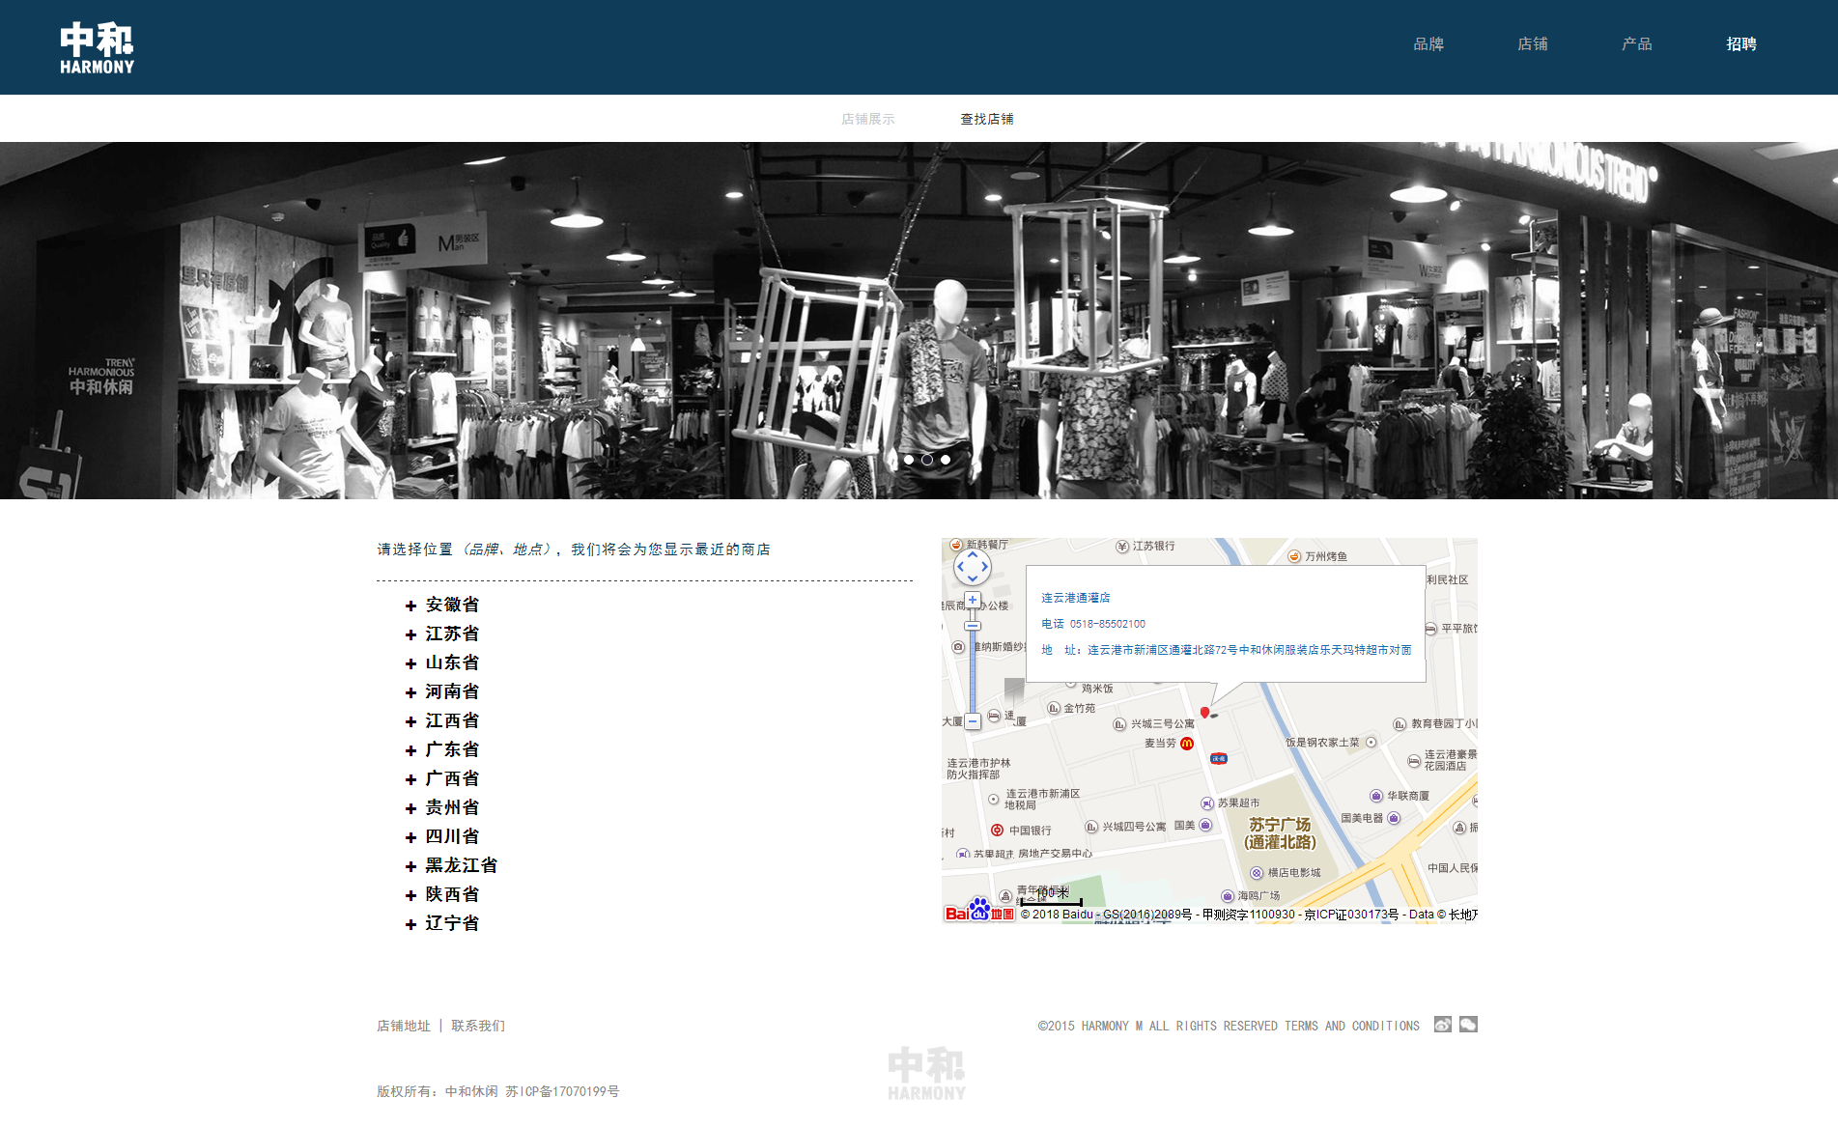This screenshot has width=1838, height=1127.
Task: Click the map zoom level slider handle
Action: click(x=973, y=626)
